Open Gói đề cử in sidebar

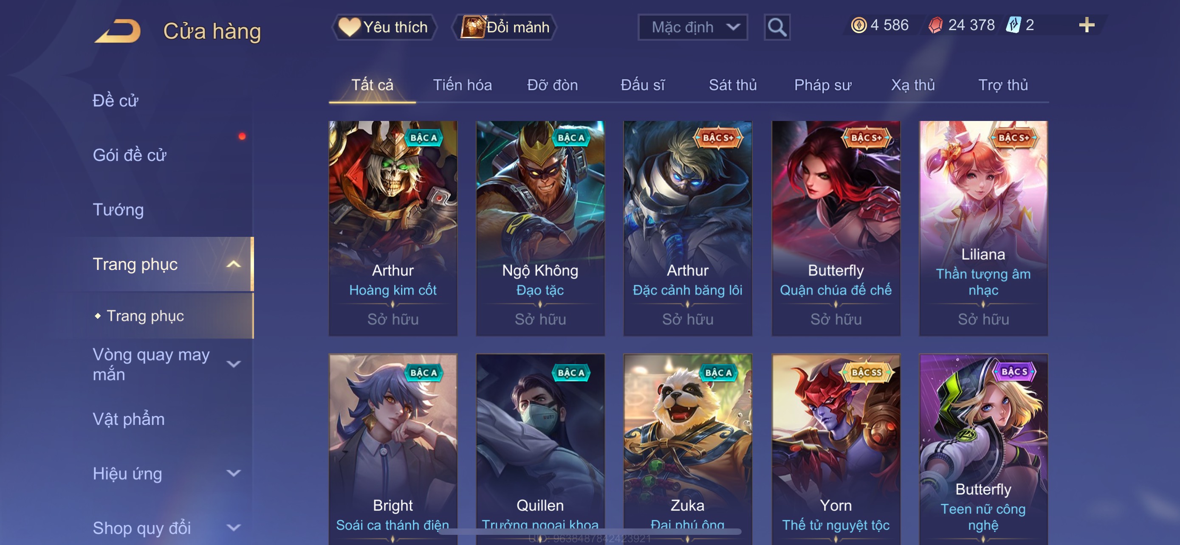tap(130, 155)
